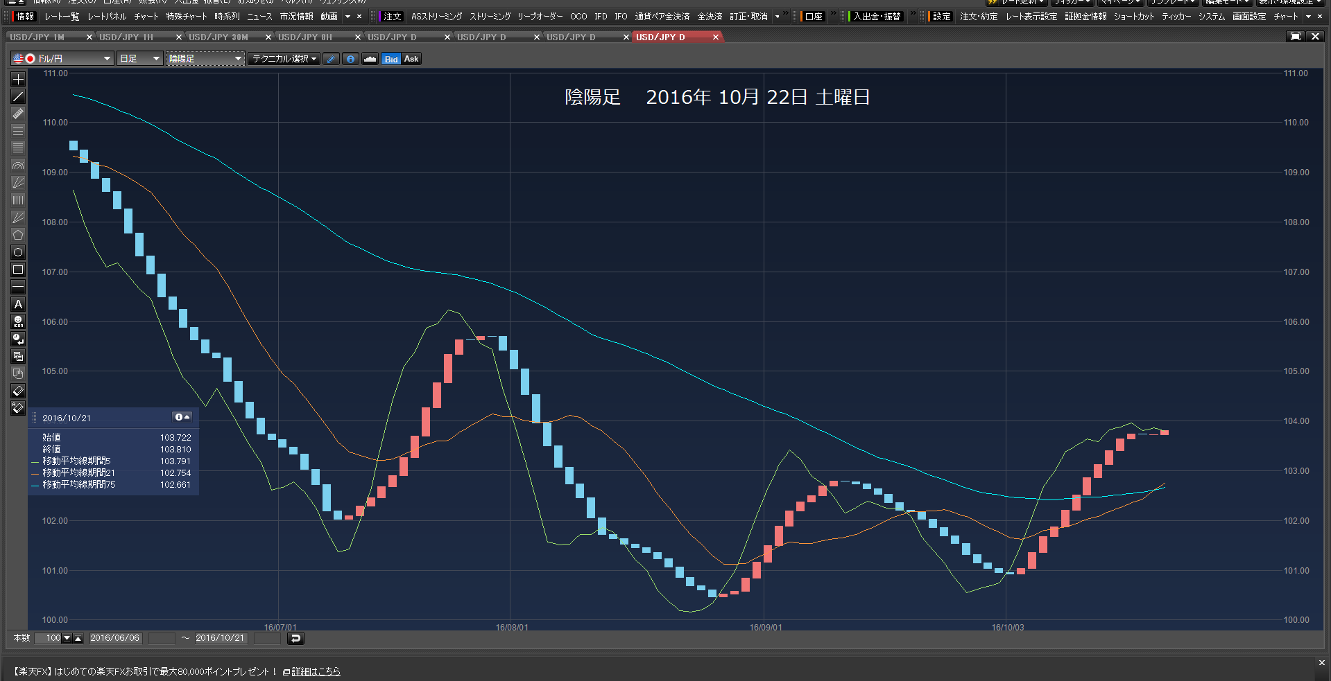The height and width of the screenshot is (681, 1331).
Task: Switch to USD/JPY 1M tab
Action: pos(37,37)
